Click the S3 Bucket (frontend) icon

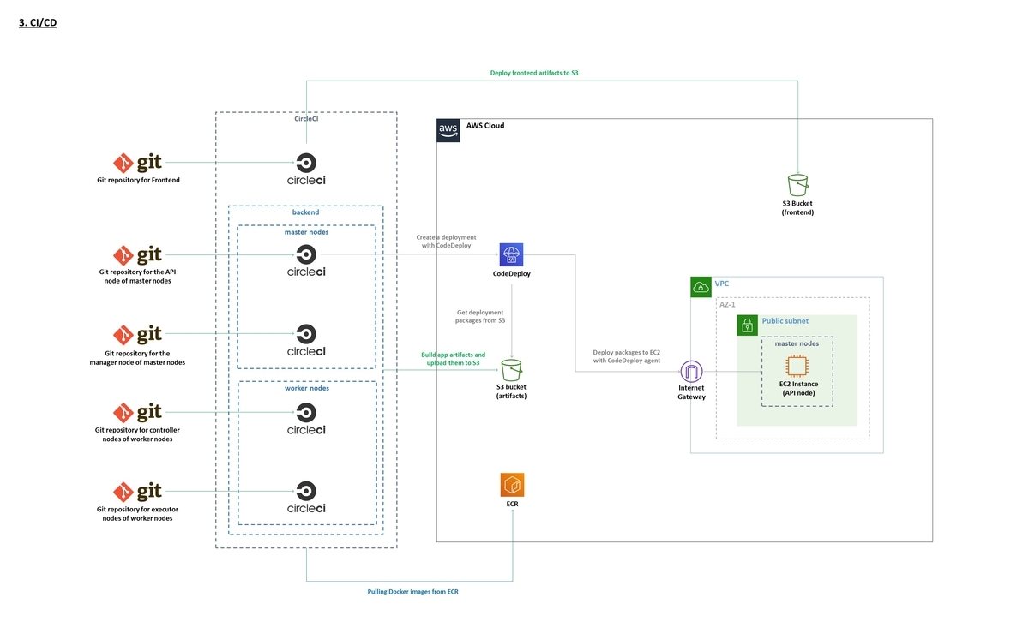tap(798, 185)
